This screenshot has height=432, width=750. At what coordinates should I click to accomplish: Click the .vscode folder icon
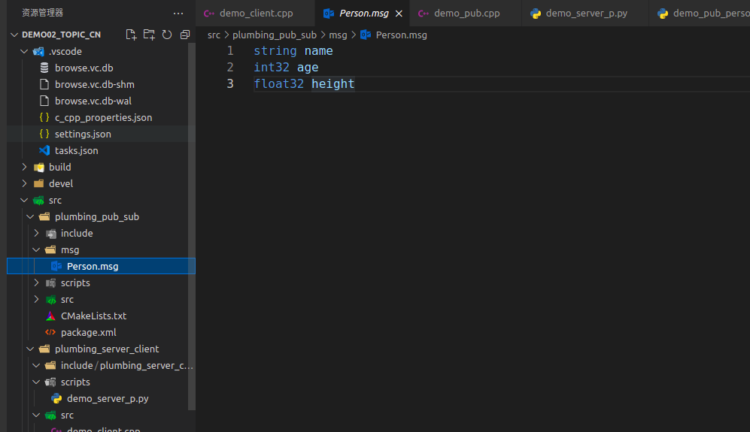click(x=39, y=51)
